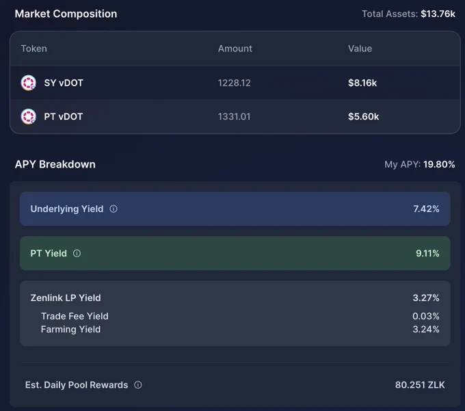
Task: Select the SY vDOT token row
Action: 235,83
